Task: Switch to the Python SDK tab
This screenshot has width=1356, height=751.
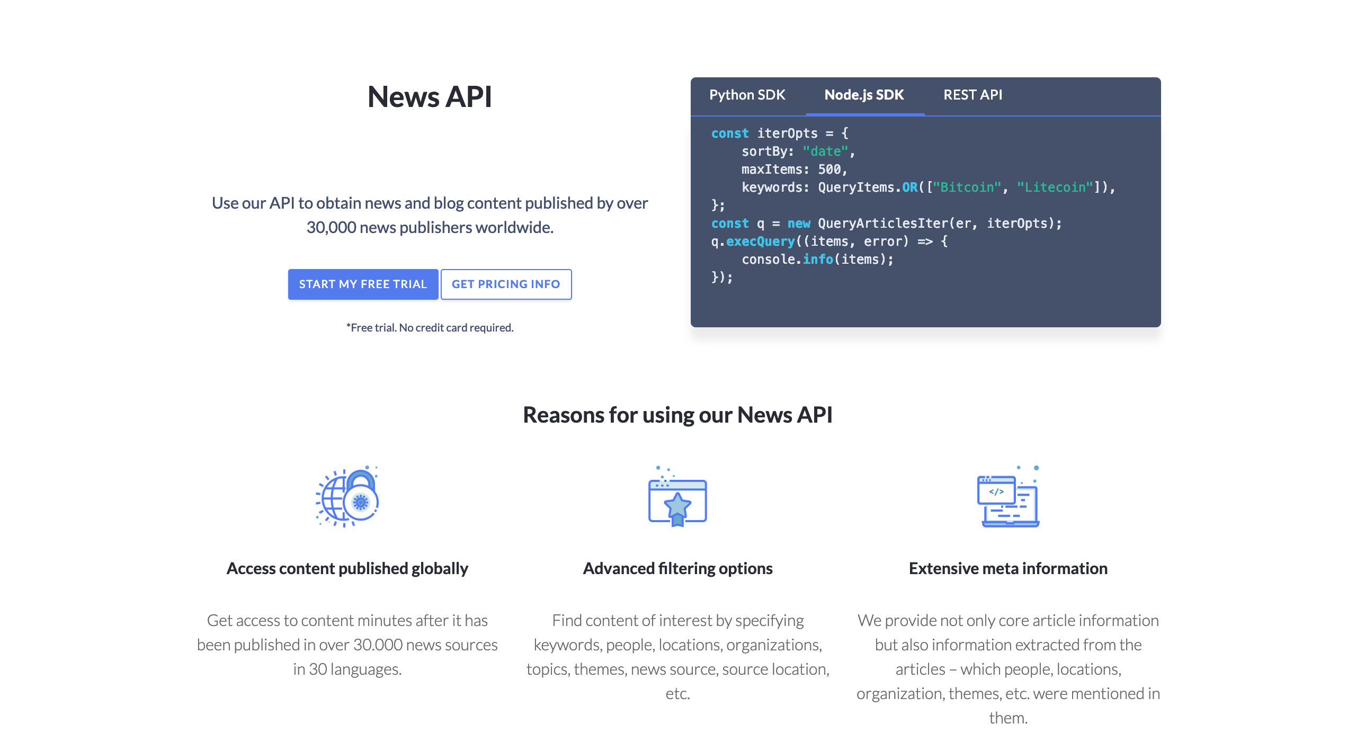Action: (x=747, y=95)
